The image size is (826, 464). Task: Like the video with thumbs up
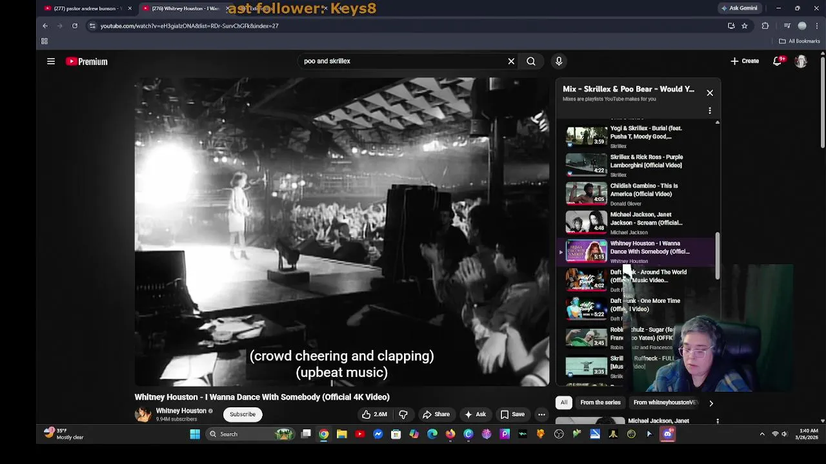[x=374, y=414]
